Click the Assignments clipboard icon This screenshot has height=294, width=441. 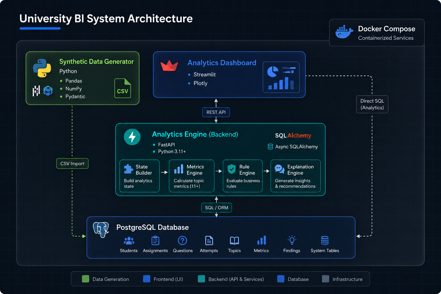pos(155,240)
